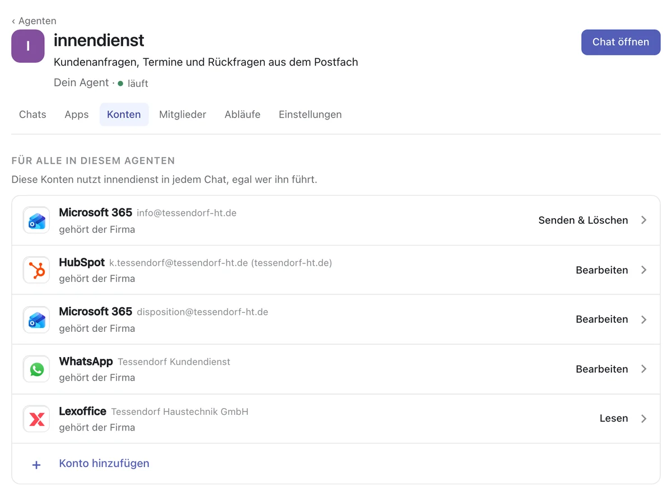
Task: Click the WhatsApp logo icon
Action: pyautogui.click(x=37, y=369)
